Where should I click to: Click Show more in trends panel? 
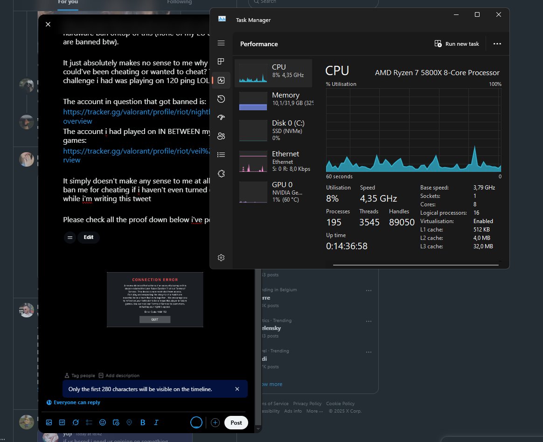tap(272, 384)
